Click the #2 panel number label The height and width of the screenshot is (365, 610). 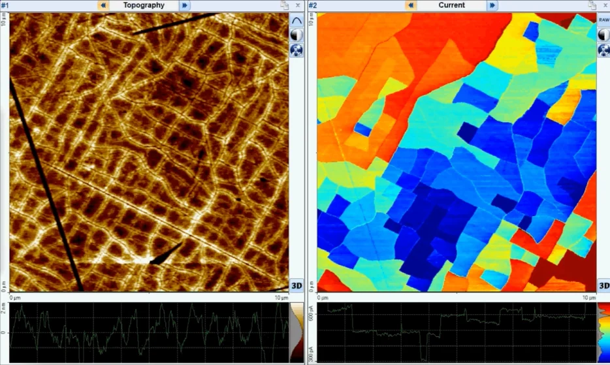pyautogui.click(x=312, y=5)
